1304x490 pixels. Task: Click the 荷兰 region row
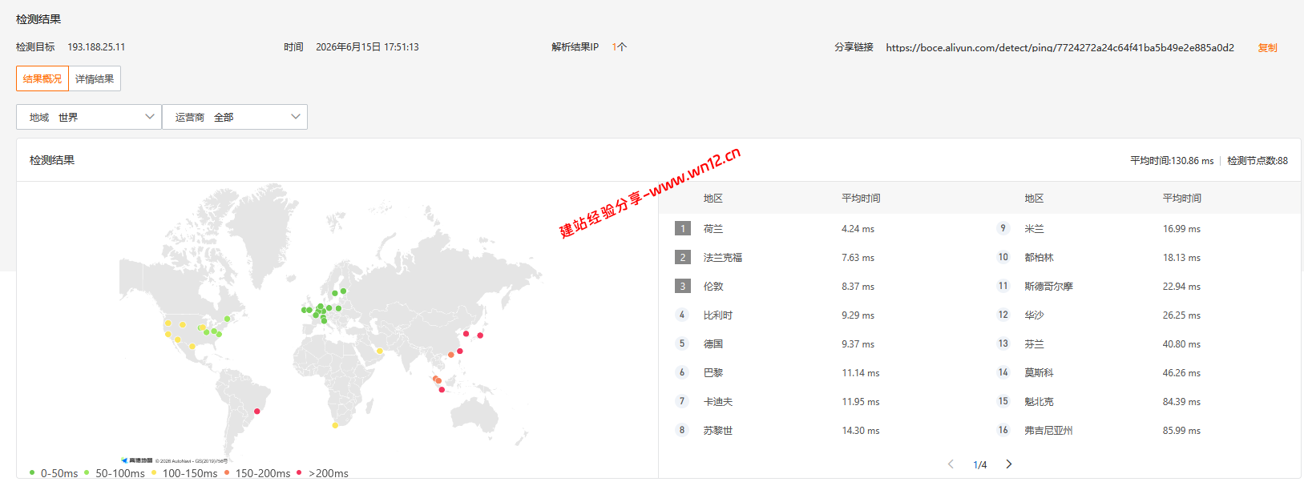[x=819, y=228]
